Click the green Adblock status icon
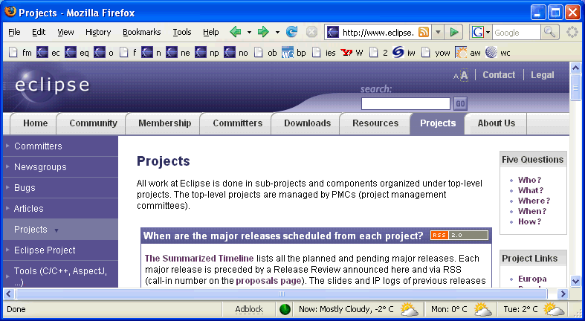 (x=285, y=309)
